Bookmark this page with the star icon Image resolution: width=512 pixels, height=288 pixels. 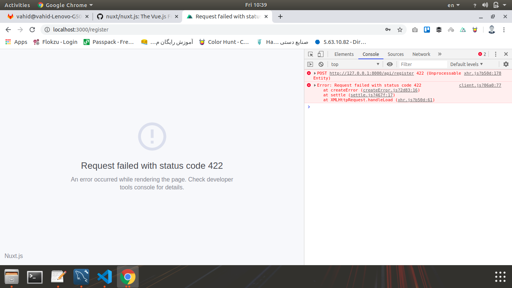(400, 30)
